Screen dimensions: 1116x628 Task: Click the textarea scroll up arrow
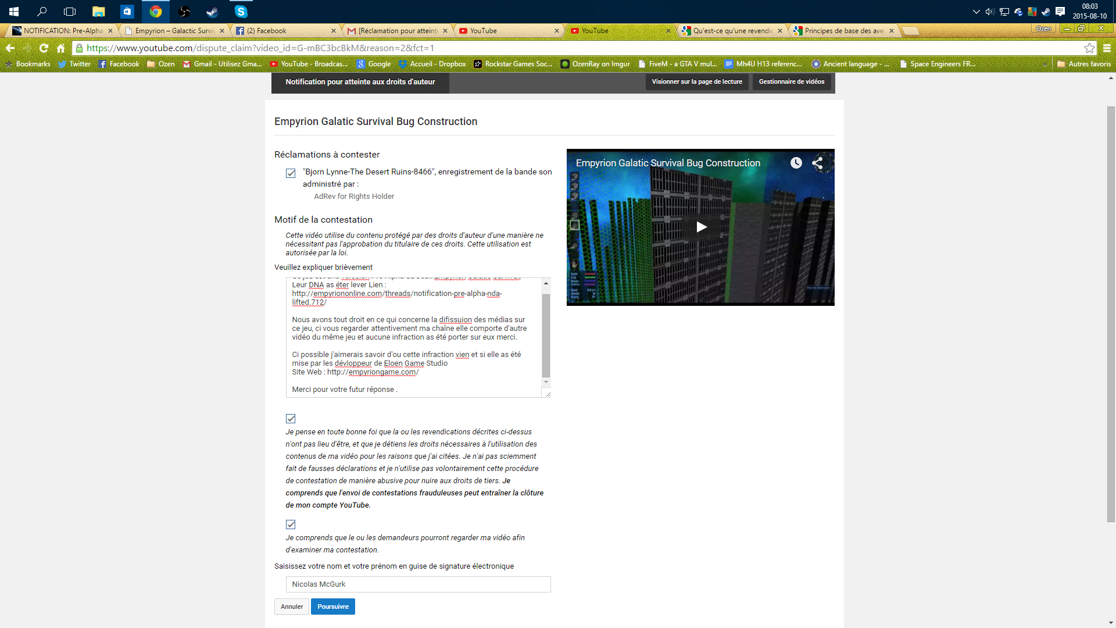click(x=546, y=283)
